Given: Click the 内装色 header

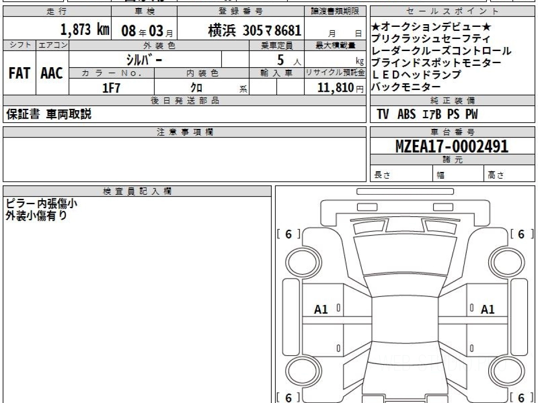Looking at the screenshot, I should pyautogui.click(x=202, y=73).
